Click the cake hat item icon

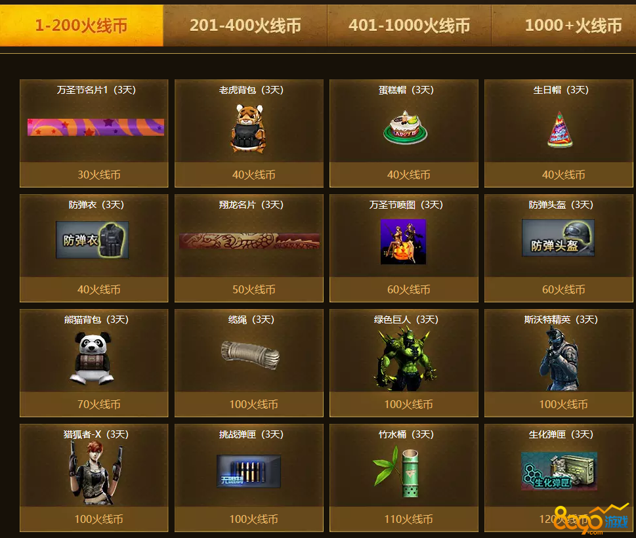pos(406,127)
